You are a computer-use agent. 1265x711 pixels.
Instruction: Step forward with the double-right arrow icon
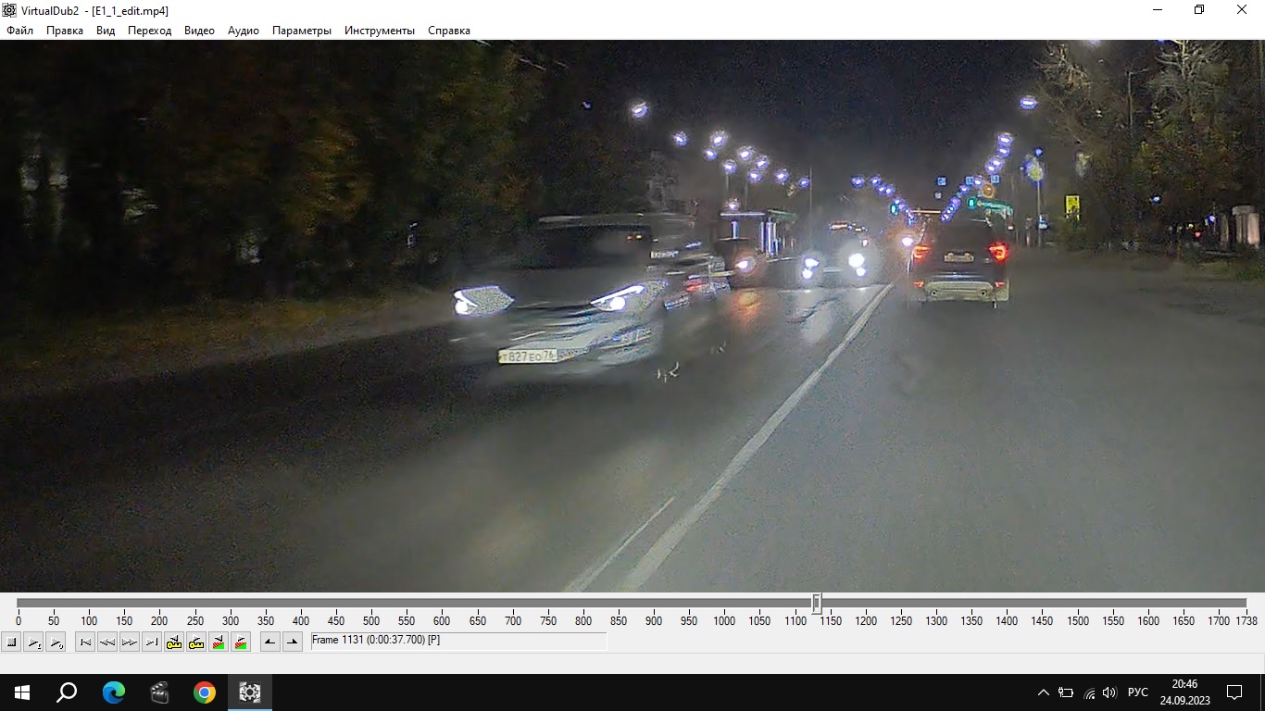click(130, 642)
